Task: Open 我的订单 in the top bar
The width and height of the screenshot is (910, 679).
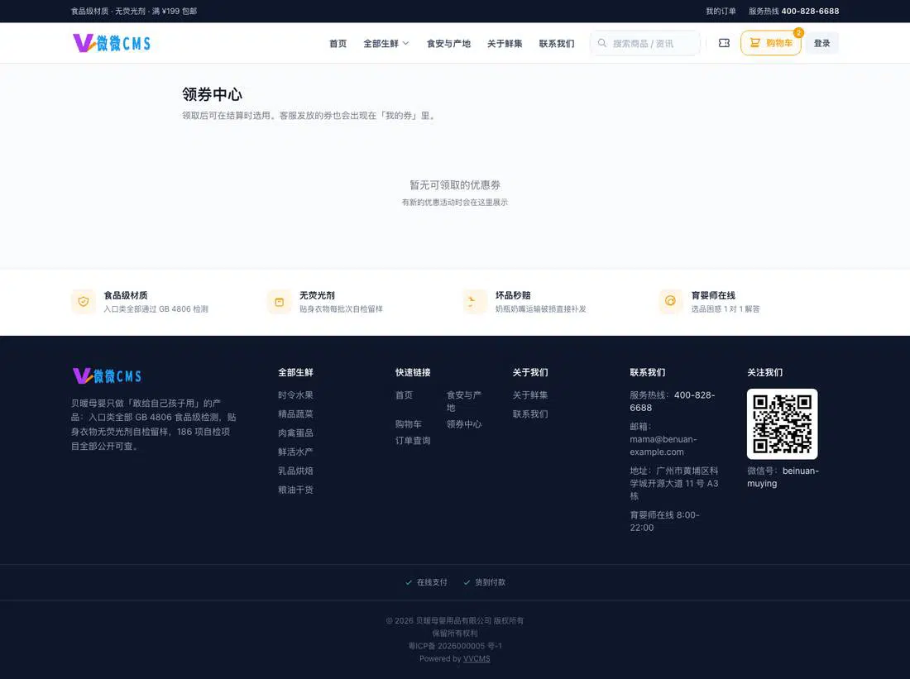Action: point(721,11)
